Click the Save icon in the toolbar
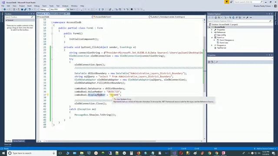The image size is (278, 156). 22,10
